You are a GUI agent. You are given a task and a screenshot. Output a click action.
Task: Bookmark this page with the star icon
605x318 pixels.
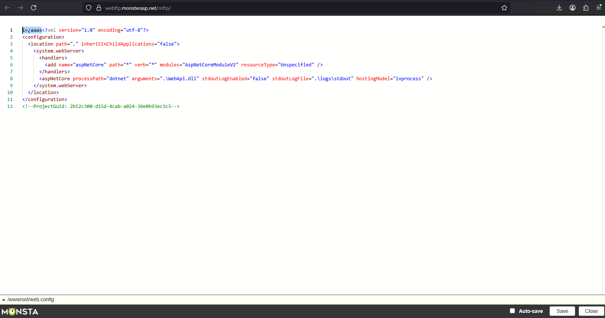(x=504, y=8)
